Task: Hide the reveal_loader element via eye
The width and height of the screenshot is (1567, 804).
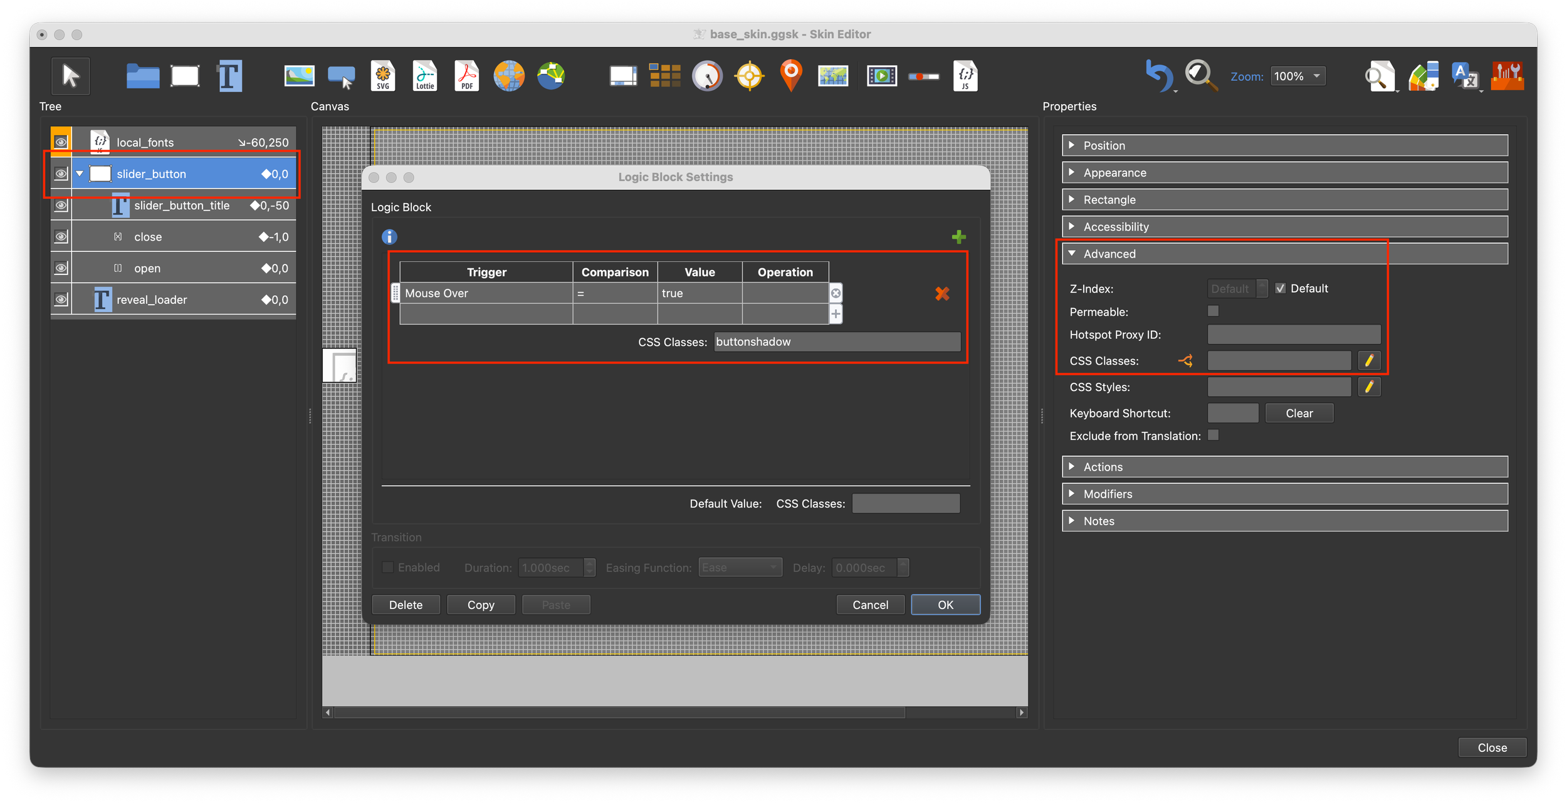Action: pos(61,300)
